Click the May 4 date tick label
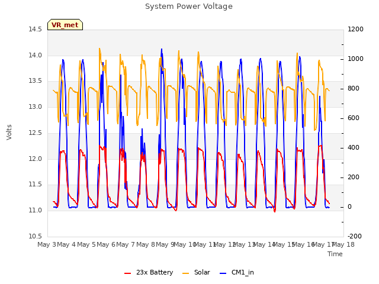The height and width of the screenshot is (284, 379). 66,244
